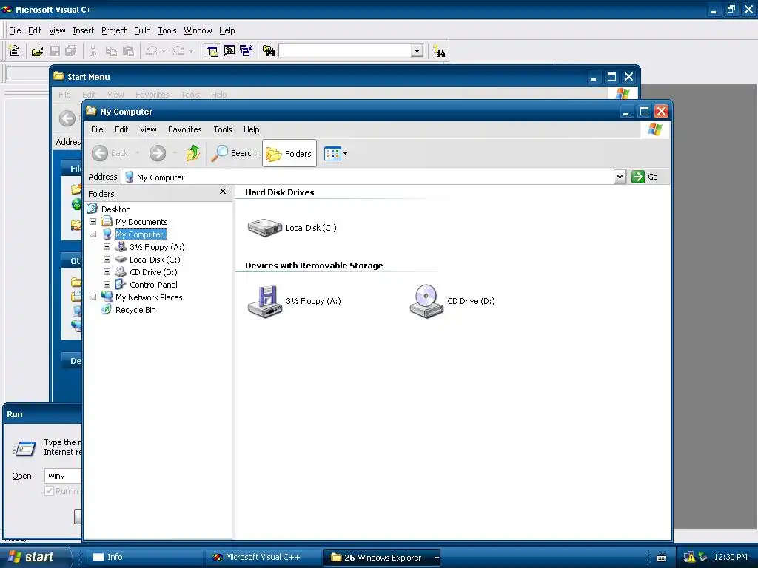This screenshot has width=758, height=568.
Task: Open View menu in My Computer window
Action: pos(148,129)
